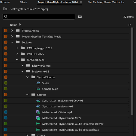
Task: Select the Metacontext - Slides.mp4 file name
Action: [x=57, y=112]
